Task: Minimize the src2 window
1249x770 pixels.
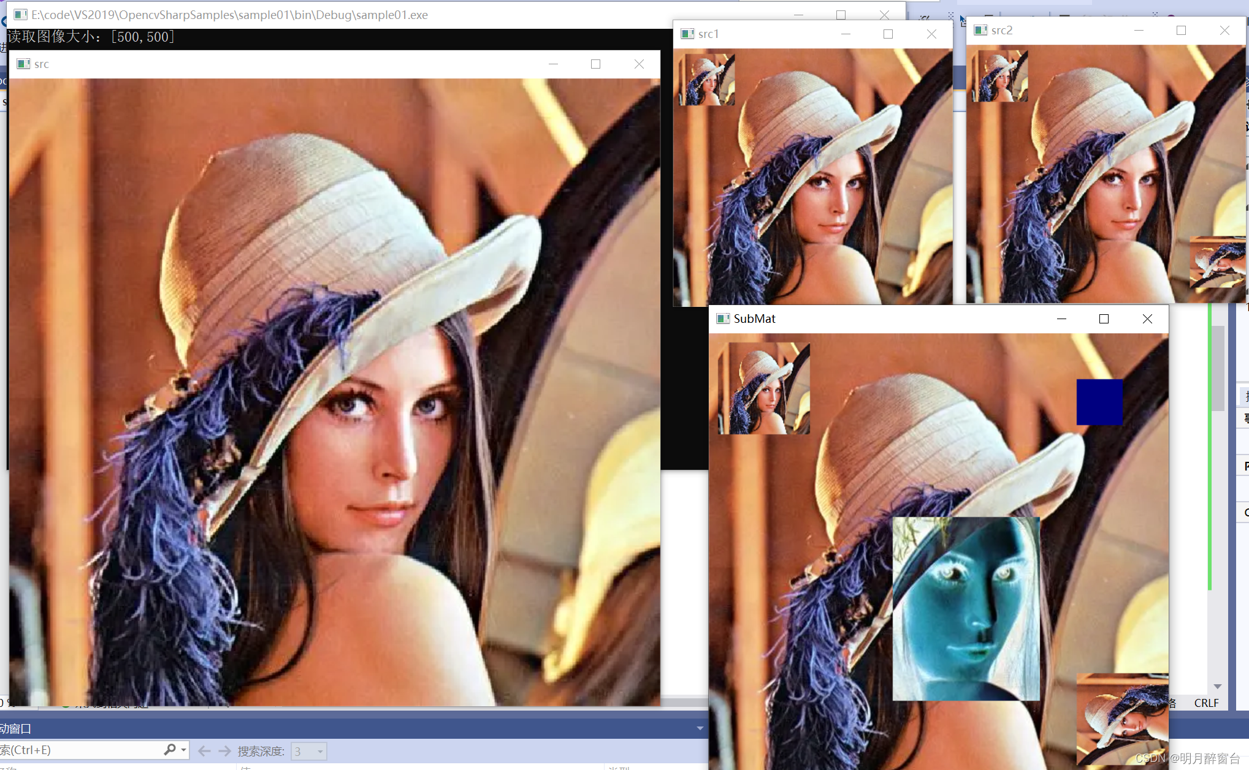Action: (x=1139, y=30)
